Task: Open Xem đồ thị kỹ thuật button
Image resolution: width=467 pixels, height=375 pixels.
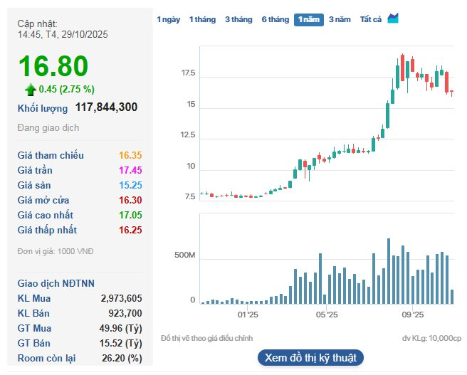Action: pos(310,357)
